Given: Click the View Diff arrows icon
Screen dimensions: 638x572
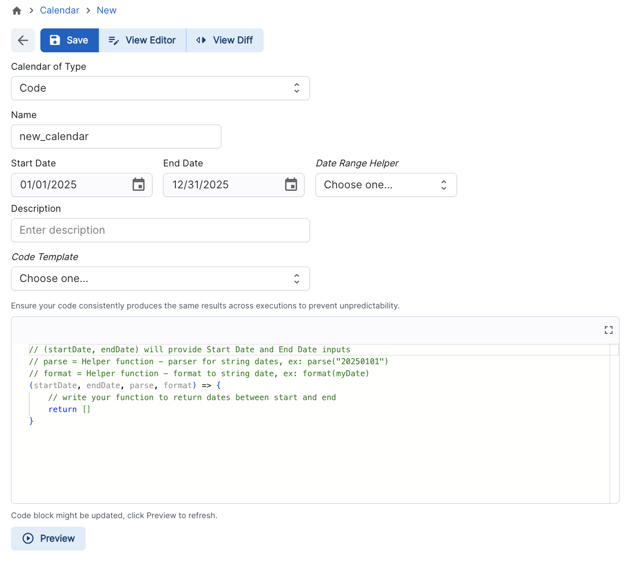Looking at the screenshot, I should 201,40.
